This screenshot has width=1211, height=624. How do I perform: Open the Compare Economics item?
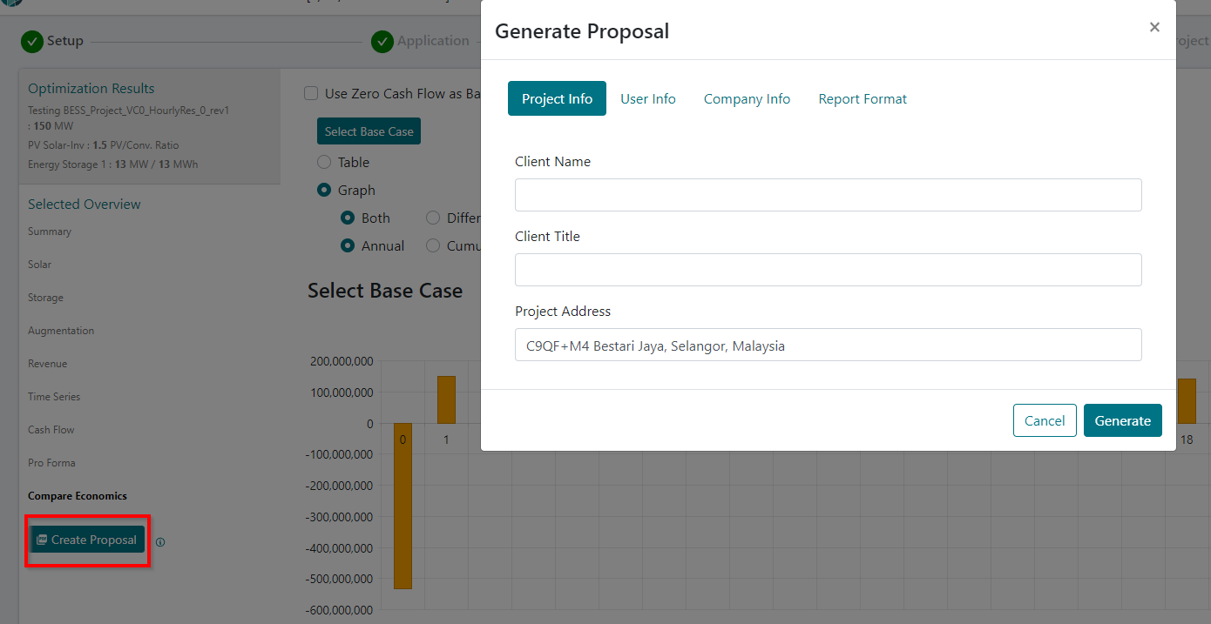tap(78, 496)
